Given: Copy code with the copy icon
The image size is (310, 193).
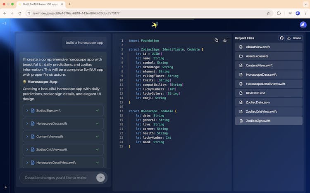Looking at the screenshot, I should pyautogui.click(x=217, y=40).
